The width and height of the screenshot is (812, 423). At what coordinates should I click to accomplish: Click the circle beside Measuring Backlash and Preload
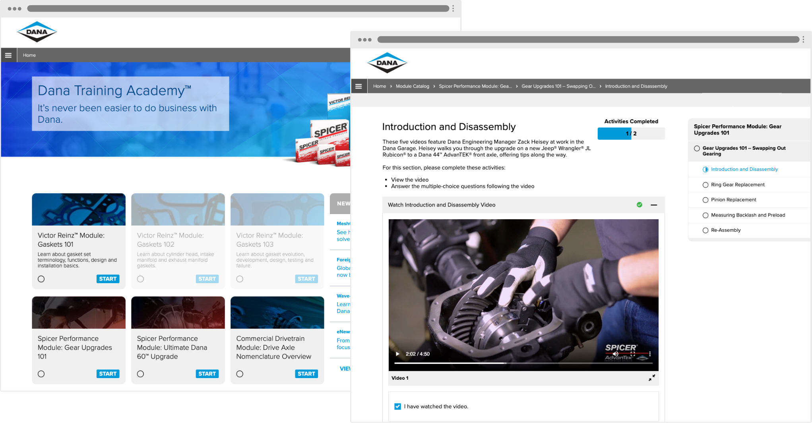tap(705, 215)
